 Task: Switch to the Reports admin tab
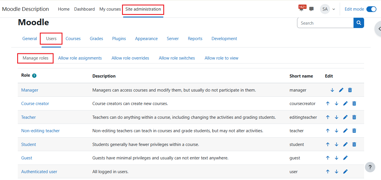pos(195,39)
